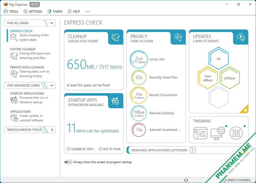Open the HELP menu
This screenshot has height=183, width=256.
click(x=74, y=11)
